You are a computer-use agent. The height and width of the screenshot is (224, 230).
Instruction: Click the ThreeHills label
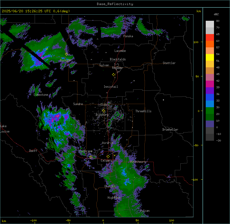pyautogui.click(x=143, y=111)
